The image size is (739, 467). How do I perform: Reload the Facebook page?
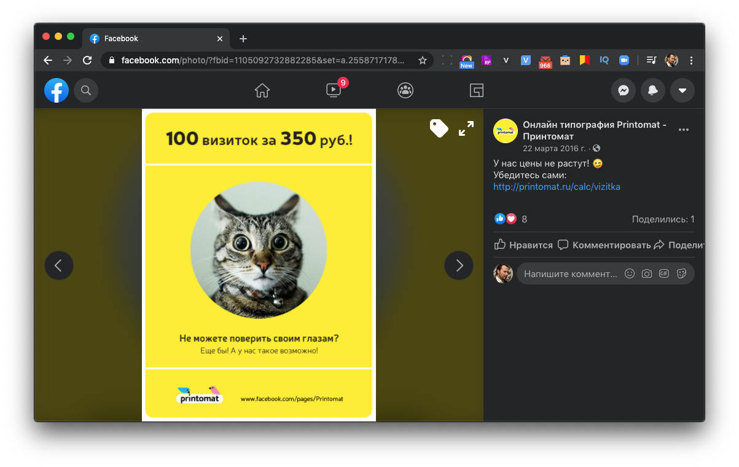tap(87, 60)
